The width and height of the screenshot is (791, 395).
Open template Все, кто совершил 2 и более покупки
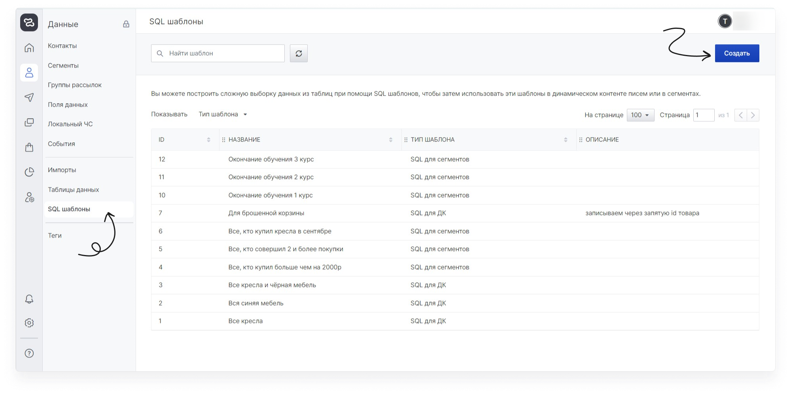(x=286, y=249)
